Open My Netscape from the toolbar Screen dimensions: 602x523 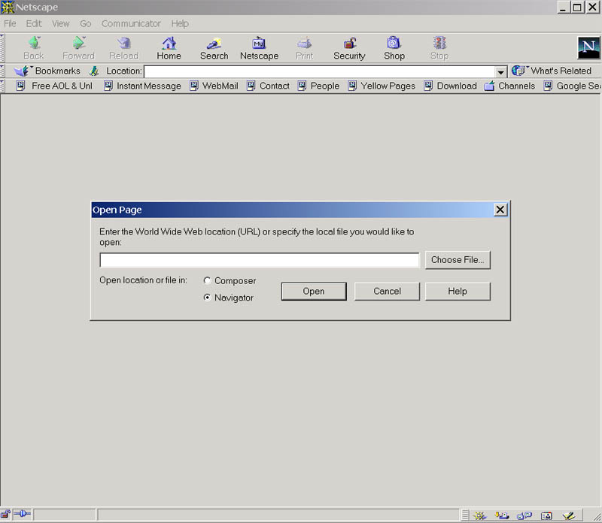click(x=259, y=48)
